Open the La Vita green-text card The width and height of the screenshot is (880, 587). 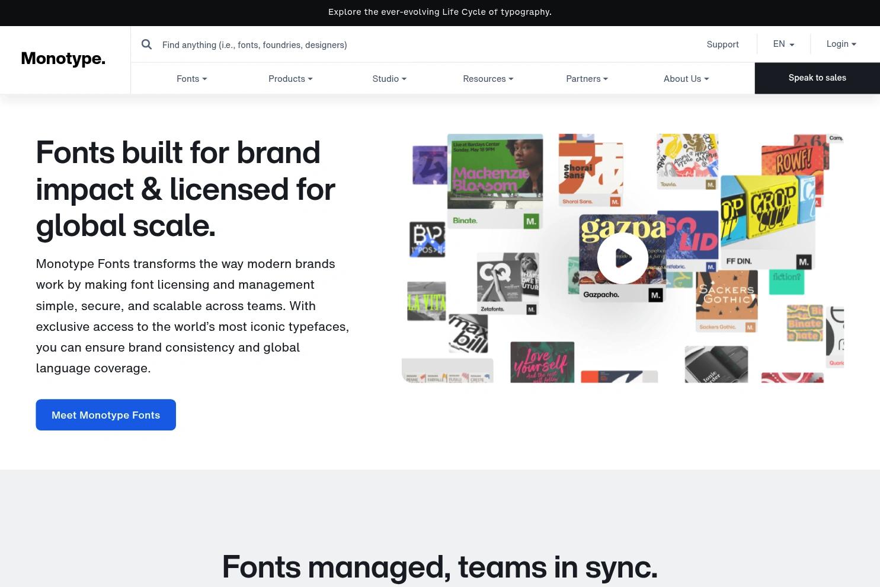tap(427, 301)
